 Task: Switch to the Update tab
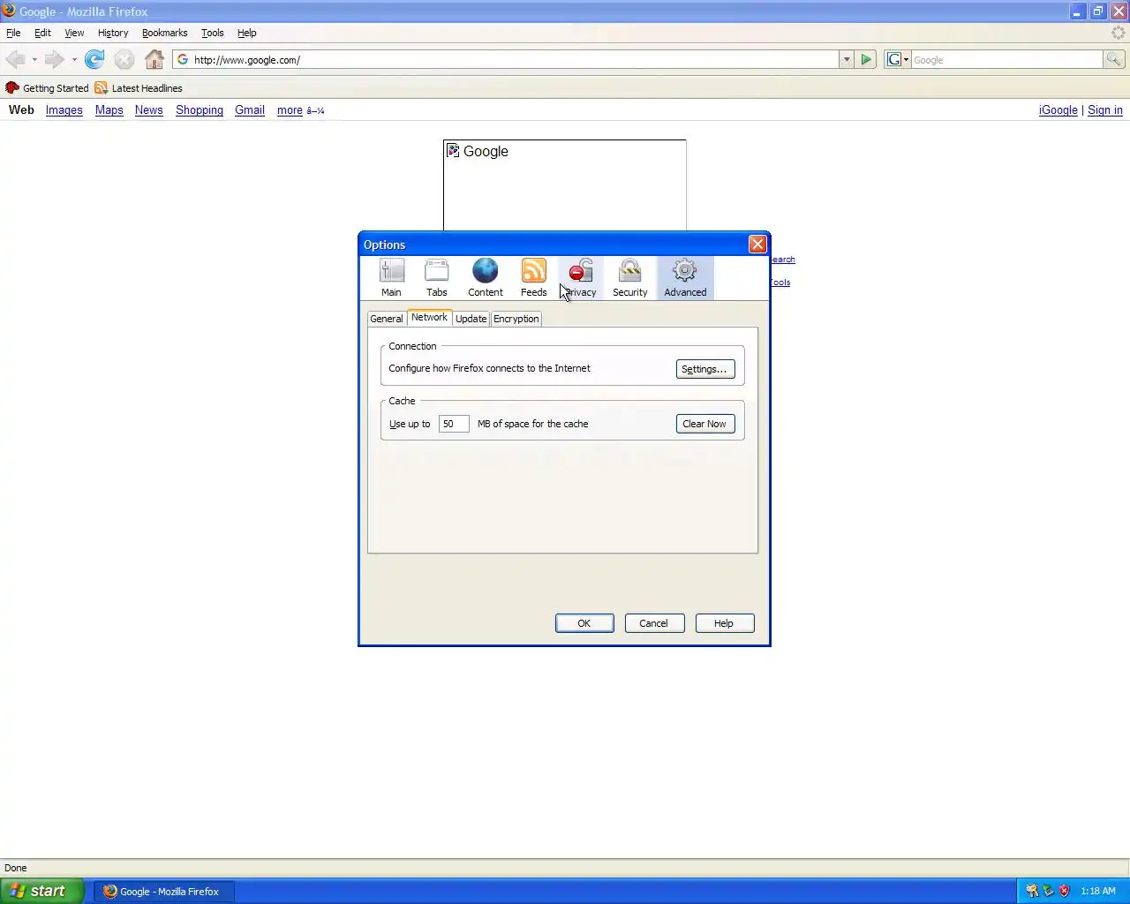tap(471, 319)
